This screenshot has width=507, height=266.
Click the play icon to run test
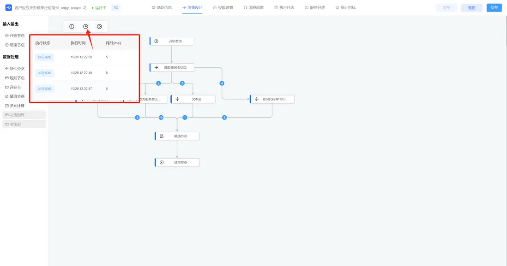tap(99, 26)
